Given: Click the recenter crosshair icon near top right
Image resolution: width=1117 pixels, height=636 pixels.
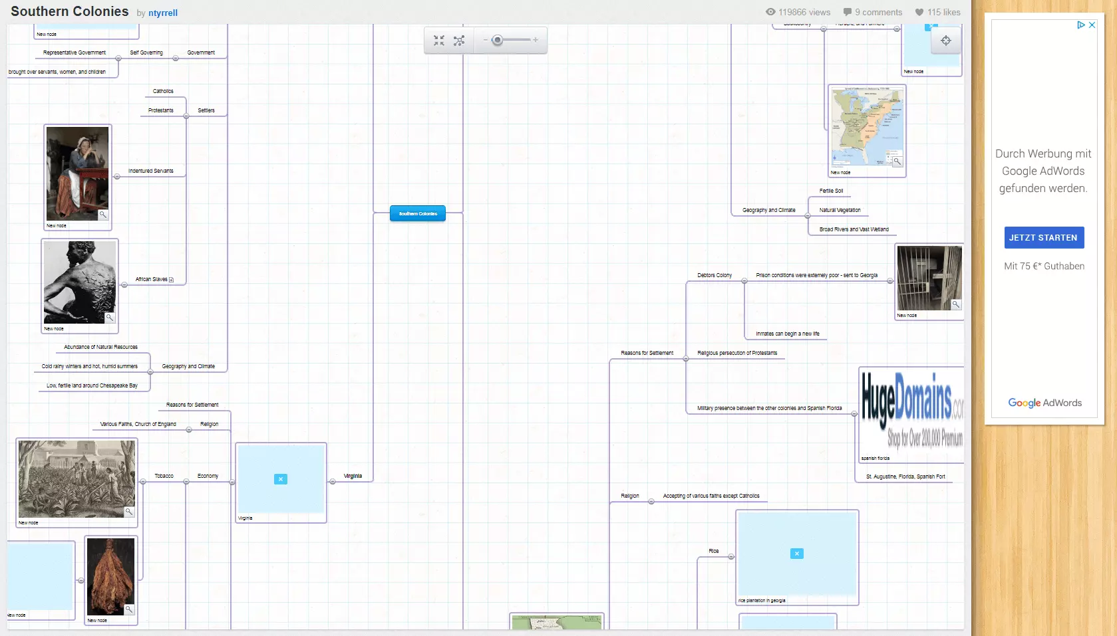Looking at the screenshot, I should click(x=945, y=41).
